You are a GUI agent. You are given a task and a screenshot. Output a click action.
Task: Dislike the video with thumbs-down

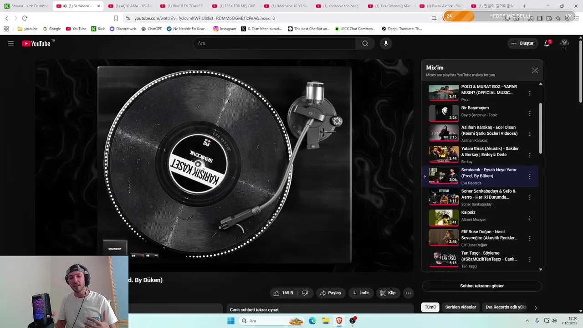305,293
